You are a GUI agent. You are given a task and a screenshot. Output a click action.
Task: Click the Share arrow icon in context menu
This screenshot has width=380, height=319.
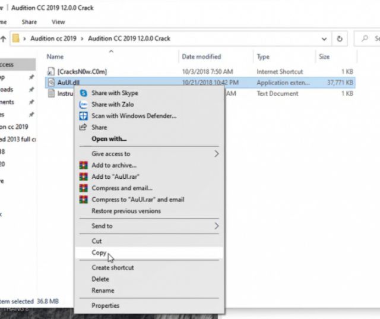[x=83, y=127]
